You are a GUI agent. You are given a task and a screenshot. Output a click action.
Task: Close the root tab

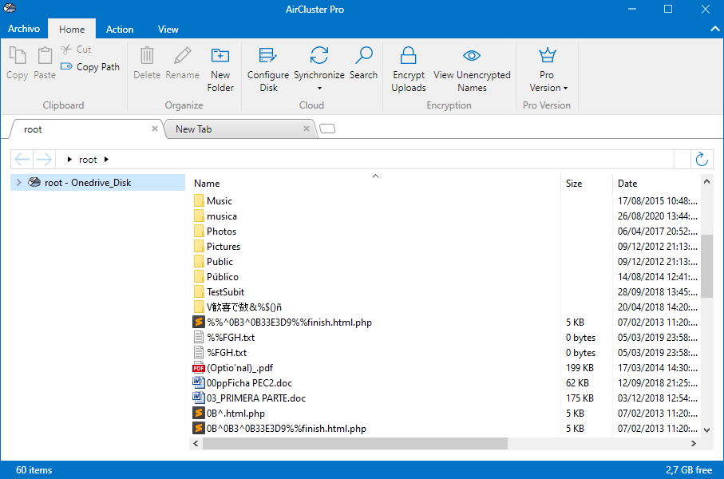[x=155, y=129]
